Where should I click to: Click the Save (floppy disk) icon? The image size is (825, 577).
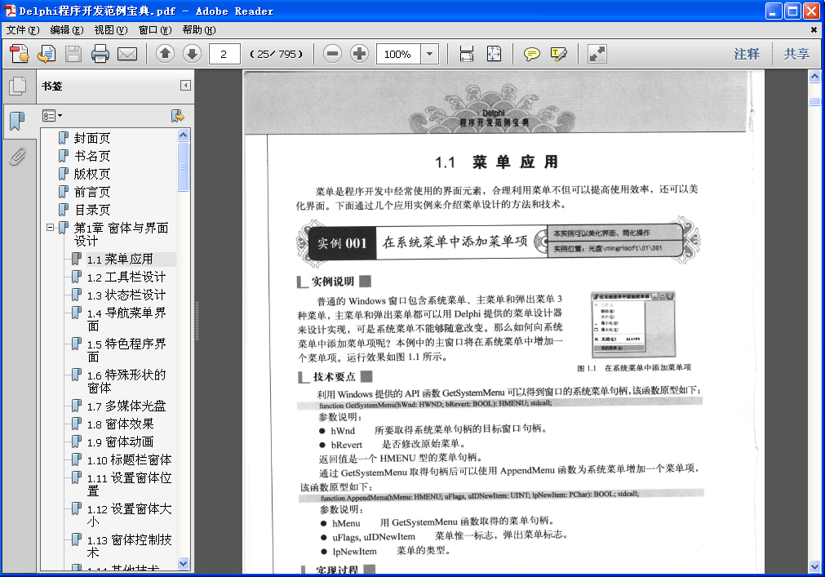coord(73,54)
